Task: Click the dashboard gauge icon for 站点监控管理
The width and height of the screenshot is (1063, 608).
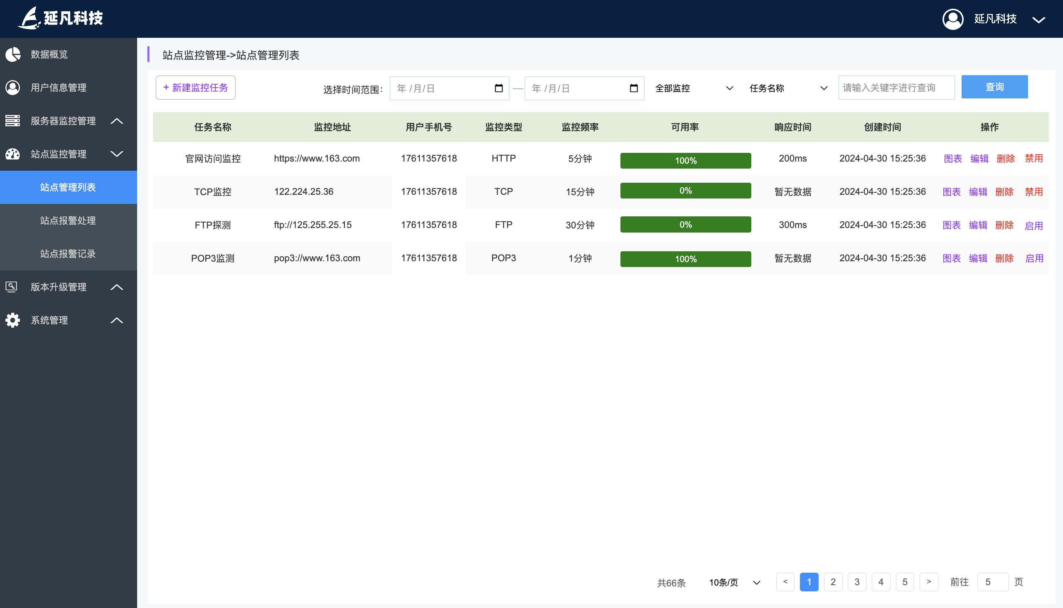Action: 13,154
